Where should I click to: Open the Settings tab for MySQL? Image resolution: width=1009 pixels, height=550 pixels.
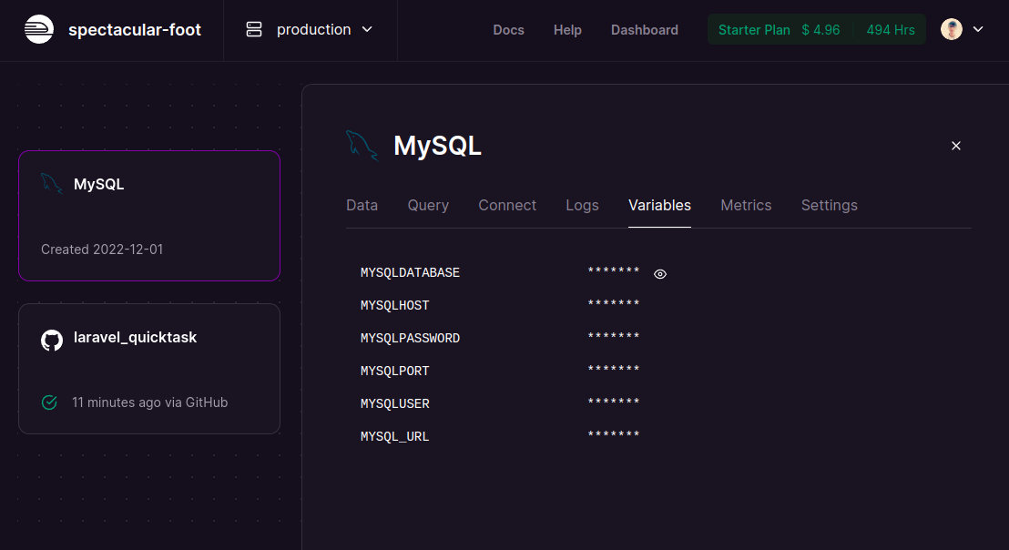(829, 205)
